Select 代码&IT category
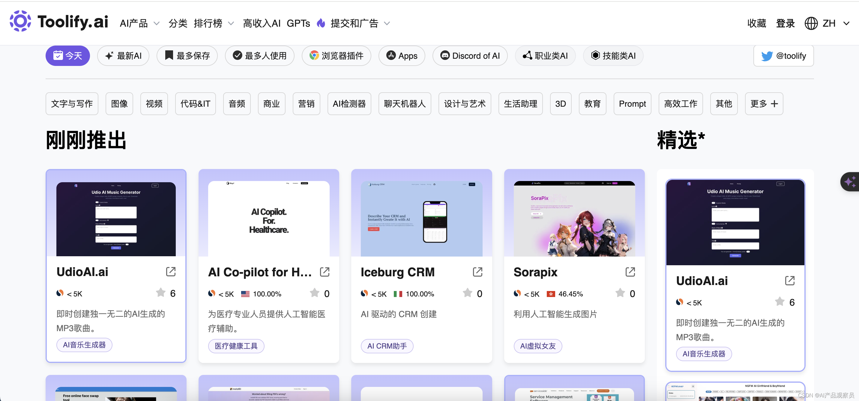 (x=196, y=104)
